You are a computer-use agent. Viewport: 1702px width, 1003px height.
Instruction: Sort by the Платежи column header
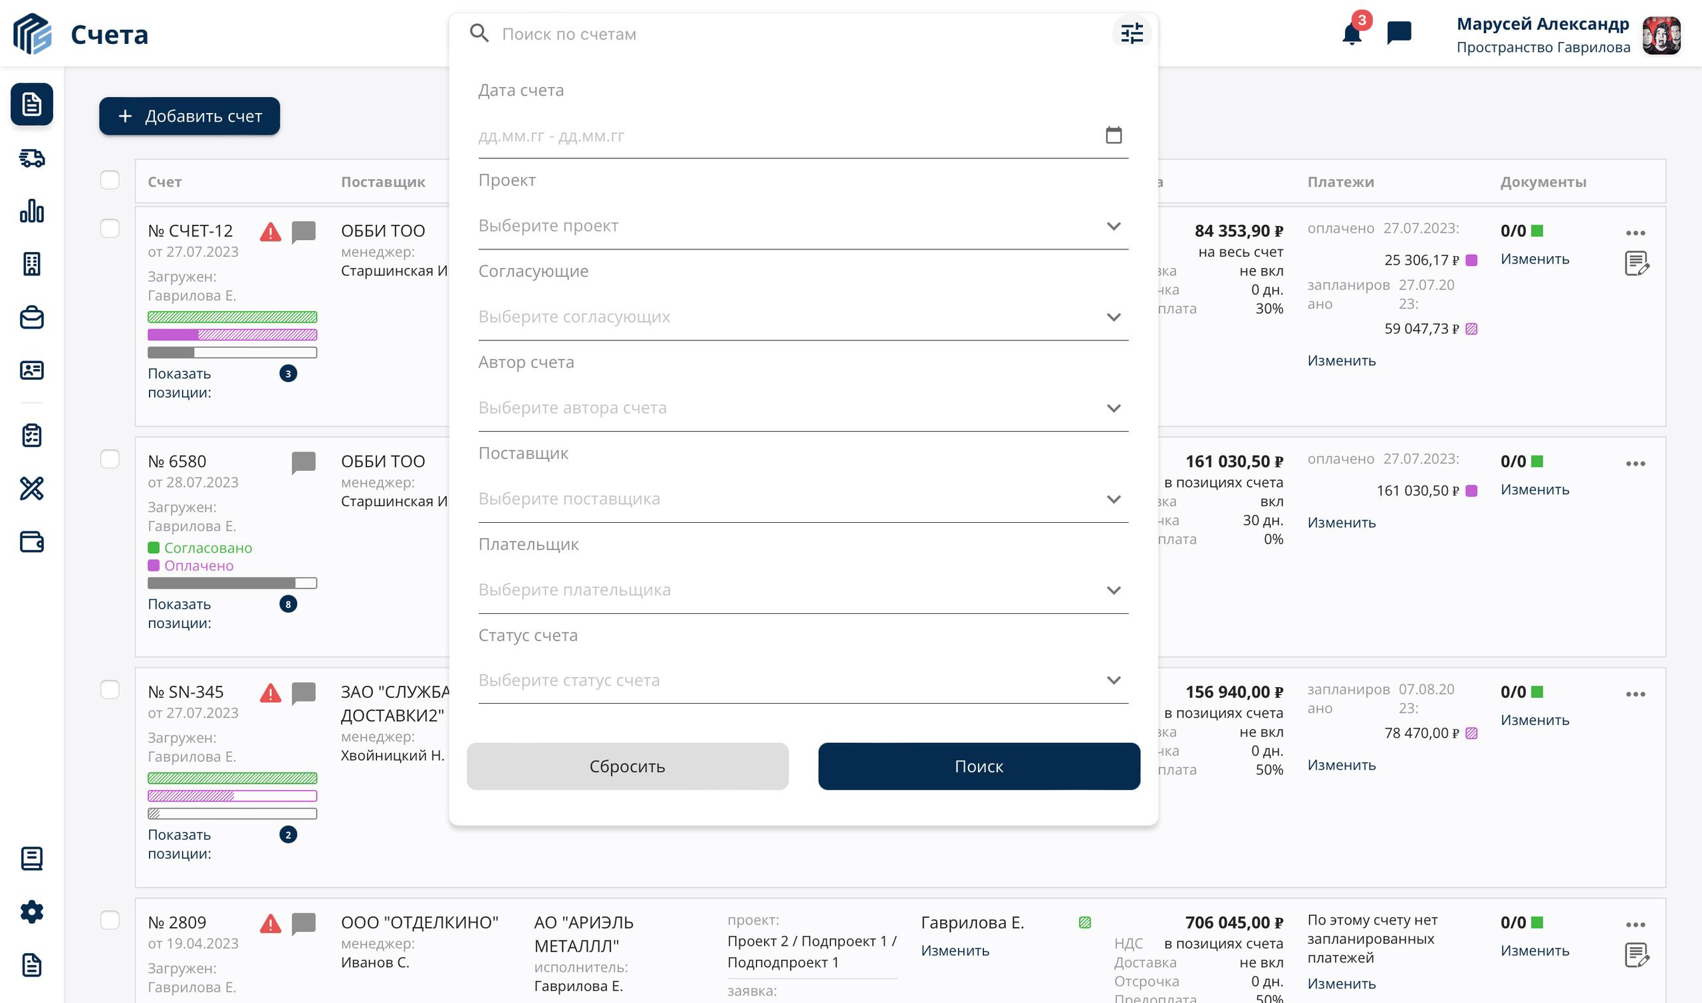pyautogui.click(x=1341, y=182)
